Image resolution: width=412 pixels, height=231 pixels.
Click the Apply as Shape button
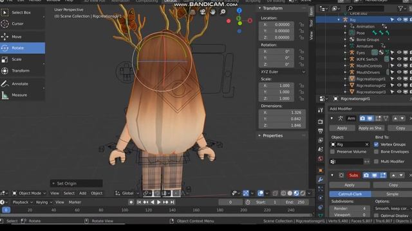(371, 128)
